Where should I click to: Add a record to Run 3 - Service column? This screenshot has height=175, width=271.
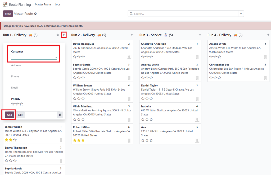point(200,35)
